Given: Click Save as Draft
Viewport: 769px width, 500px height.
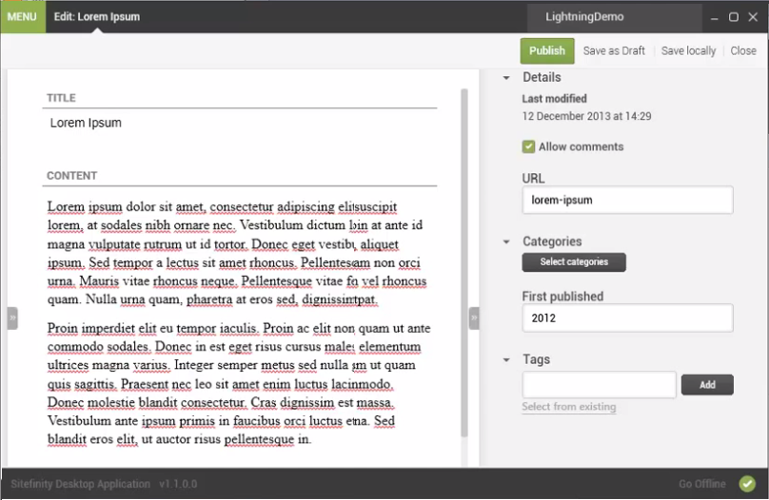Looking at the screenshot, I should click(614, 50).
